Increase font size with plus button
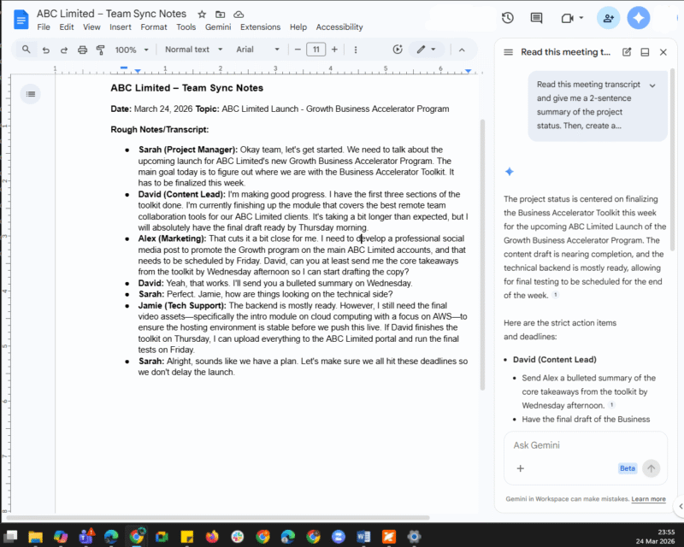The image size is (684, 547). (x=334, y=50)
